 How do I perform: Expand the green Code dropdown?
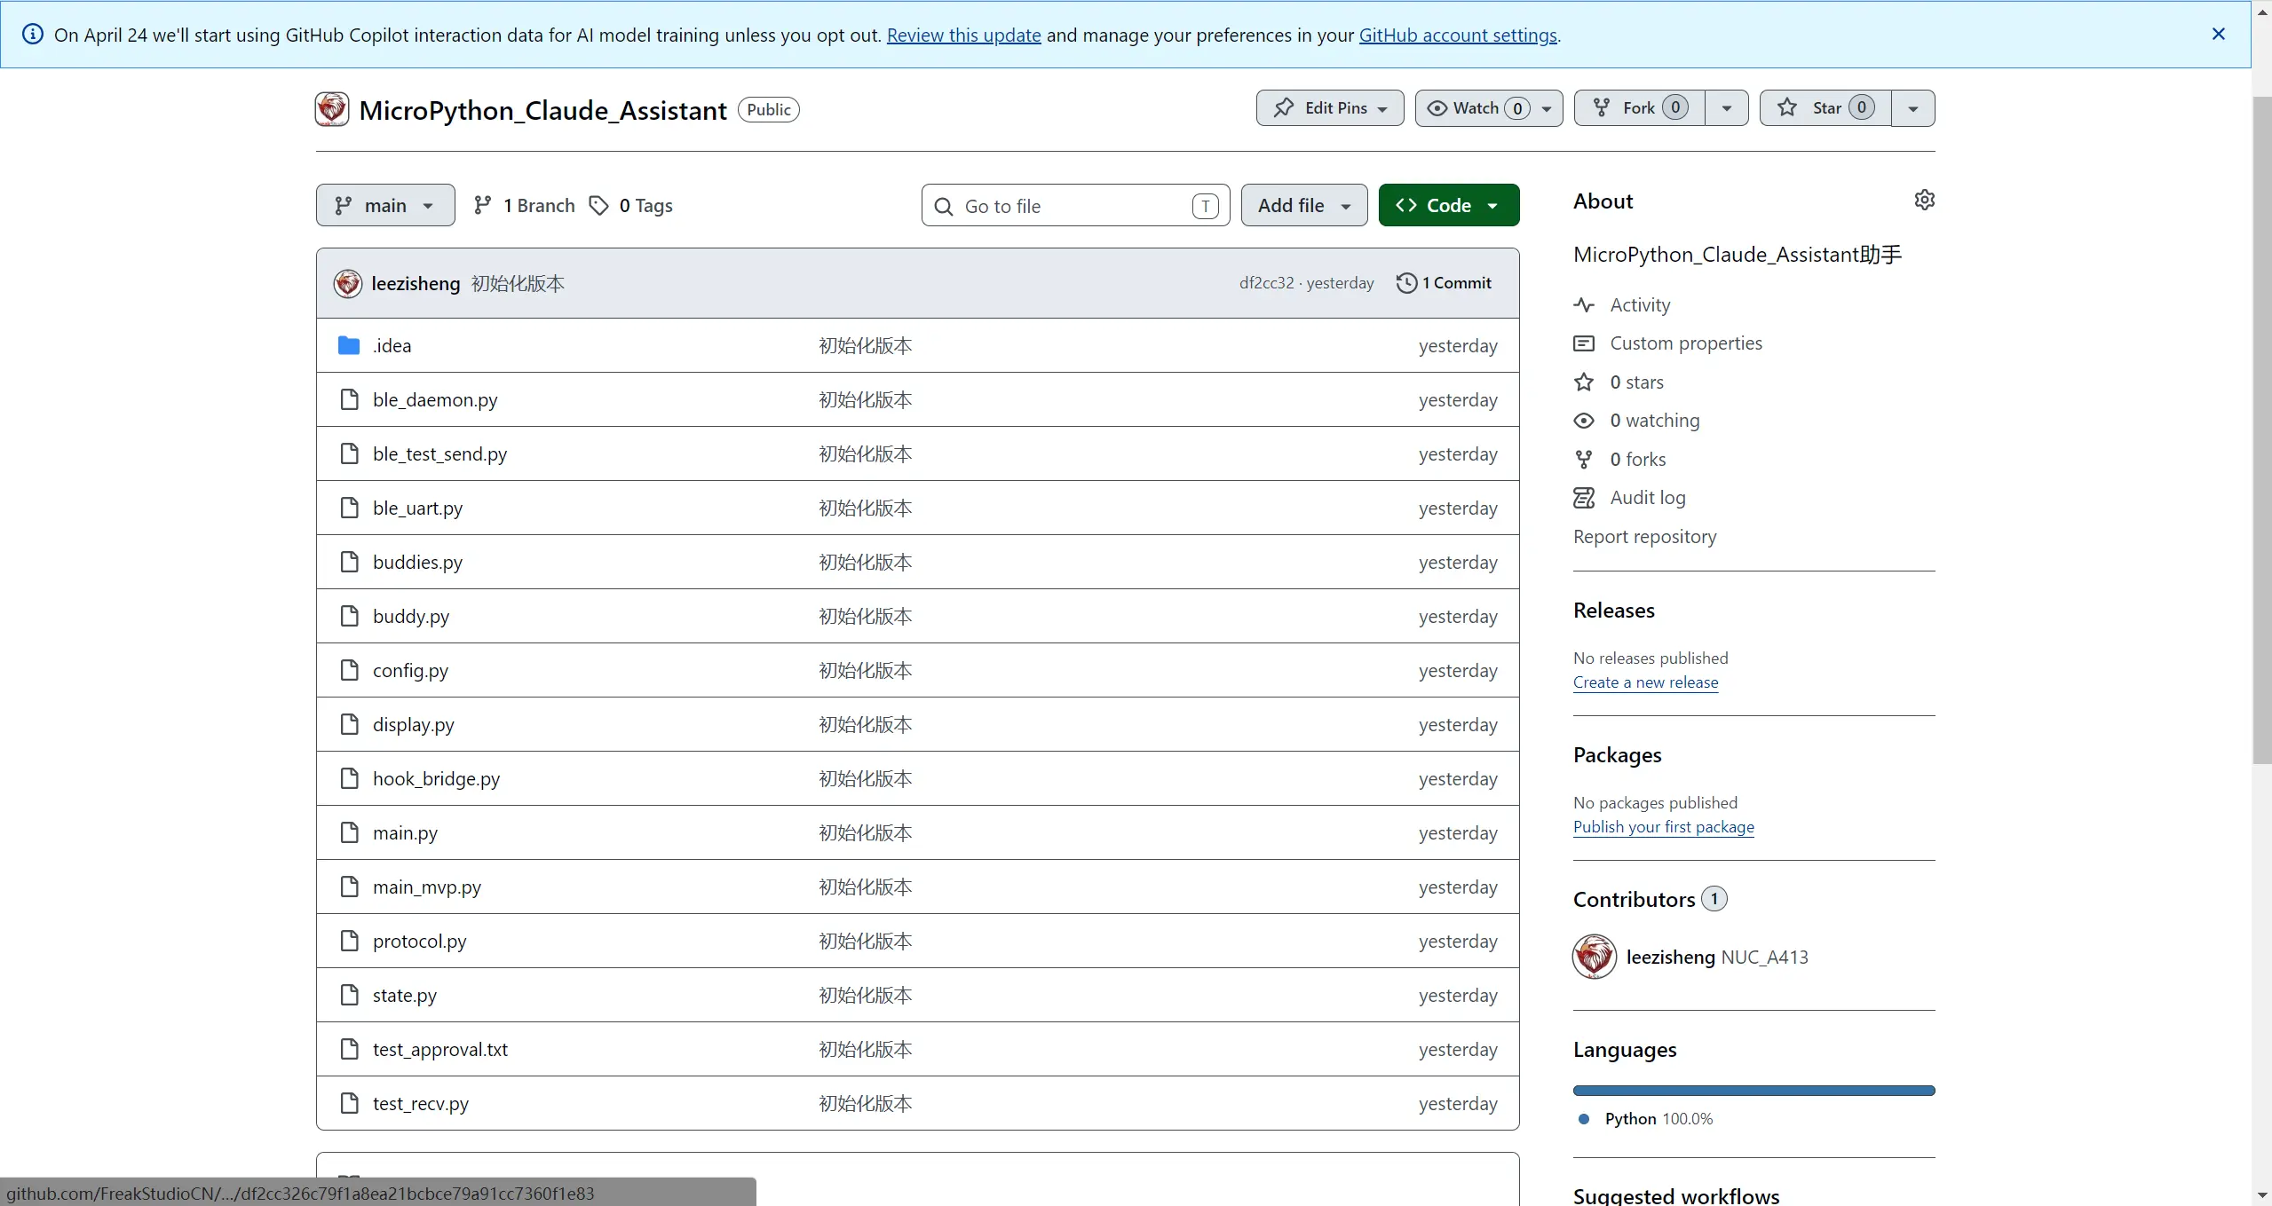pyautogui.click(x=1448, y=206)
